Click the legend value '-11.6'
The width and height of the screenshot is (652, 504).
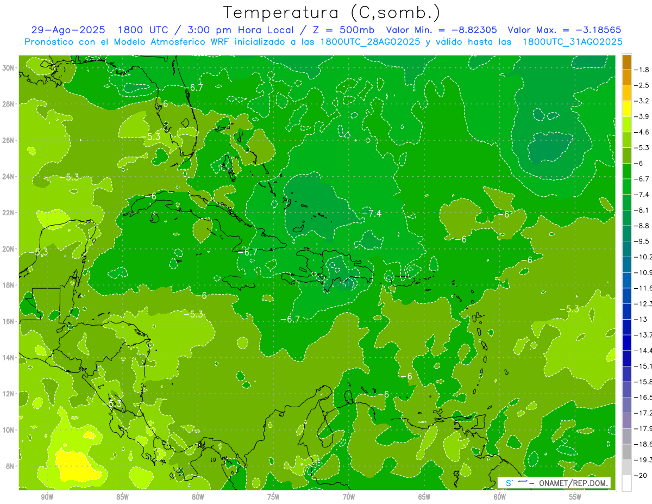(x=643, y=288)
